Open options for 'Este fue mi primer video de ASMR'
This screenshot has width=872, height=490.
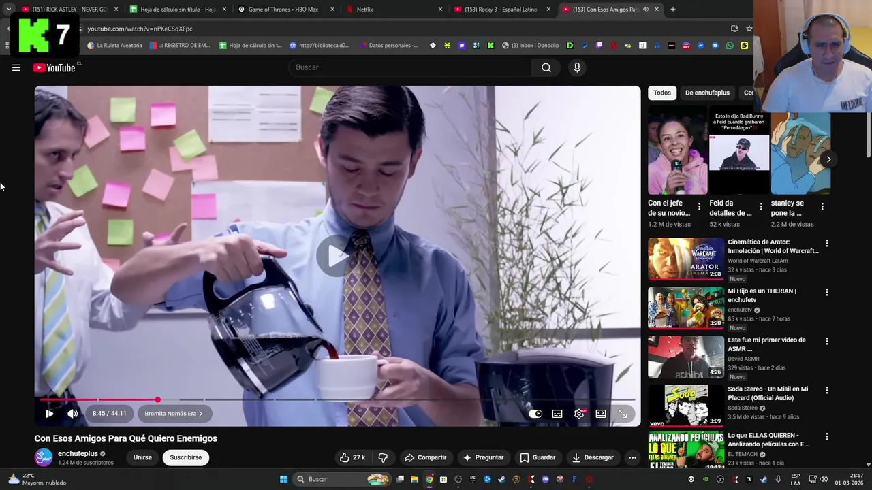(827, 341)
